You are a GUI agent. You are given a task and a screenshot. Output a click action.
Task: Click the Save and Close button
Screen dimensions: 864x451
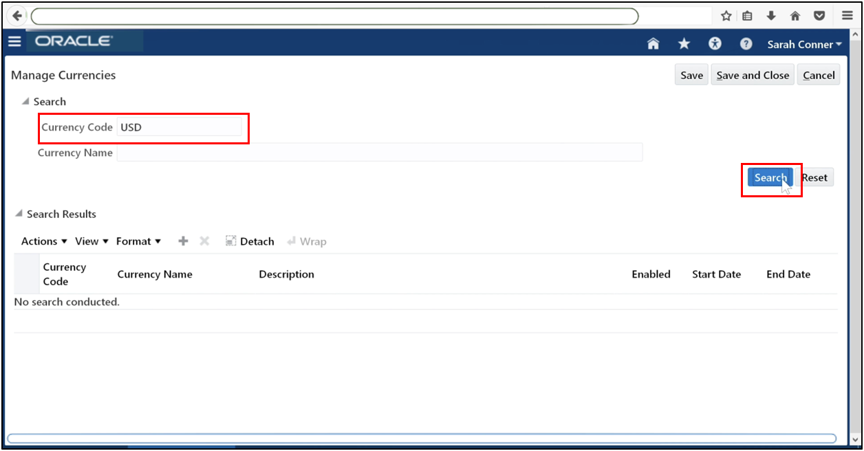[x=752, y=74]
